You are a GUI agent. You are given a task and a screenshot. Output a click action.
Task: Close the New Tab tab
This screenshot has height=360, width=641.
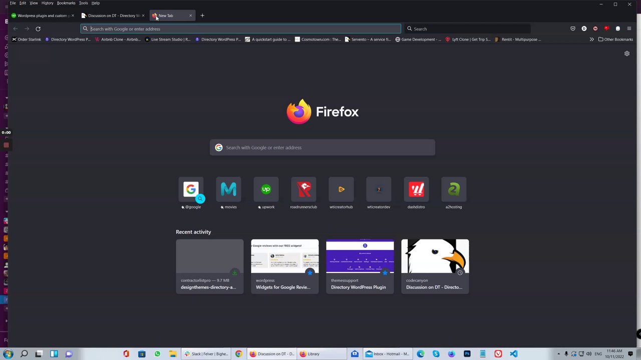190,15
